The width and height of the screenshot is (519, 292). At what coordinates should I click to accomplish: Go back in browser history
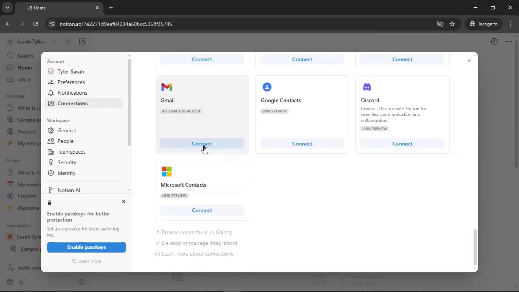point(8,24)
